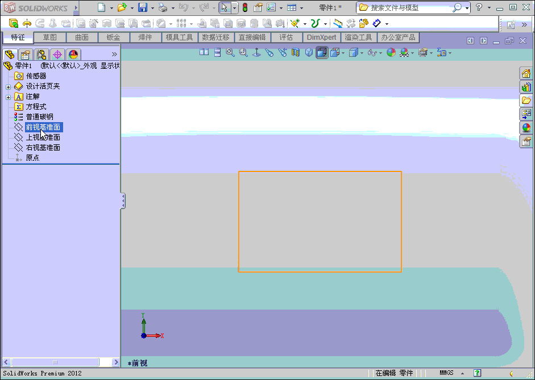
Task: Switch to the 曲面 tab
Action: pyautogui.click(x=82, y=37)
